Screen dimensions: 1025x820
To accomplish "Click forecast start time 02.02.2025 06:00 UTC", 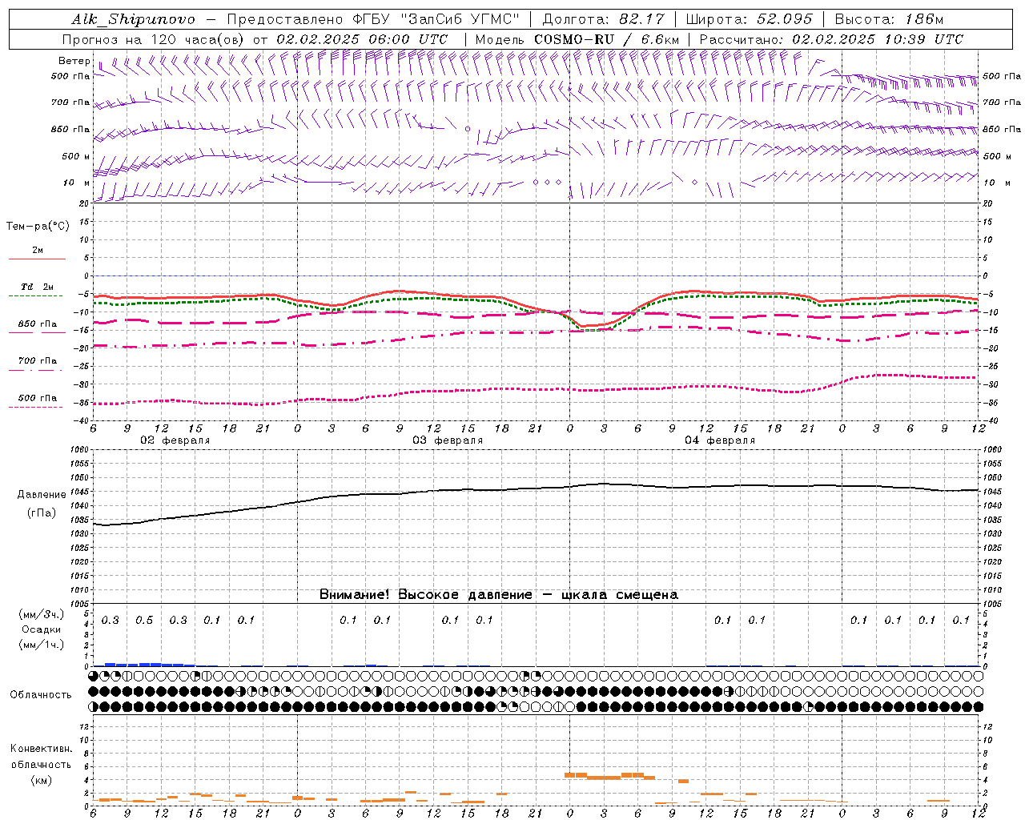I will coord(362,39).
